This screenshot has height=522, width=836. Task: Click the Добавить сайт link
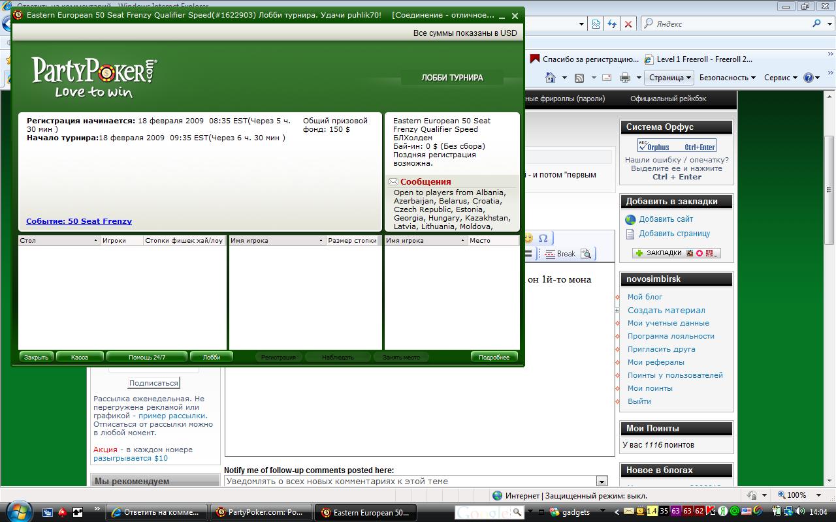(x=666, y=219)
